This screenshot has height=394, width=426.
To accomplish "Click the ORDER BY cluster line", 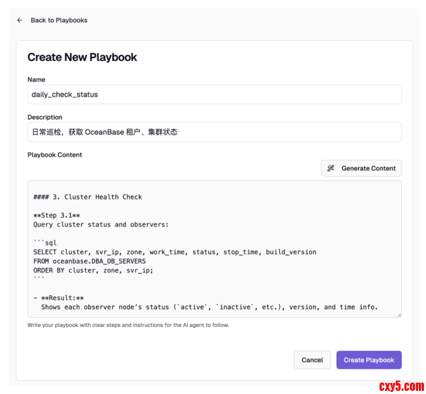I will coord(93,270).
